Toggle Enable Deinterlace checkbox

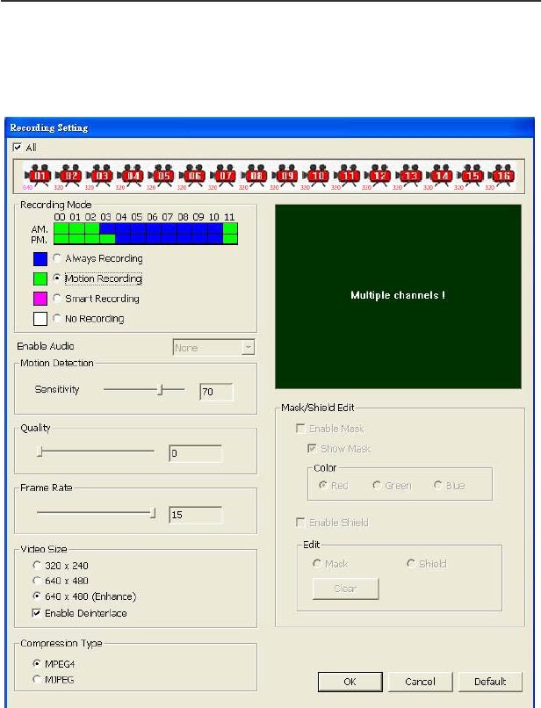pos(37,613)
